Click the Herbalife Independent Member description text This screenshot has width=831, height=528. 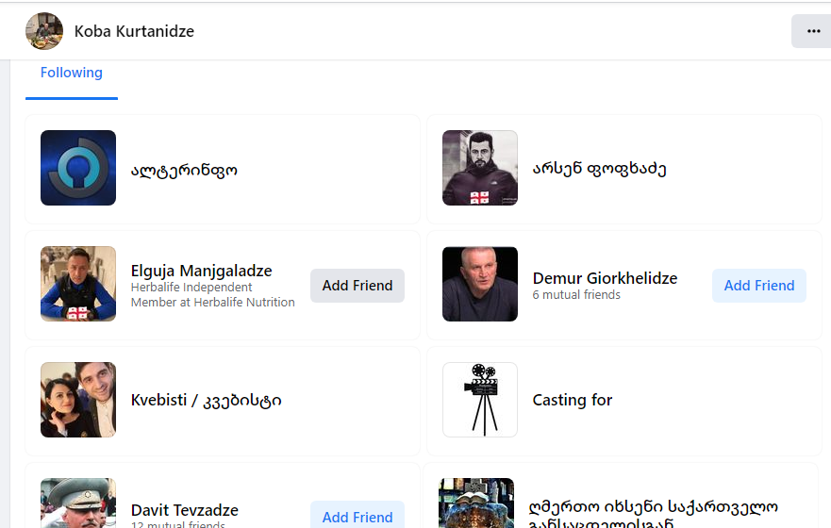pos(212,295)
